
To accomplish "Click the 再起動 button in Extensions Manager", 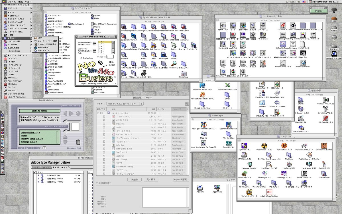I will (134, 179).
